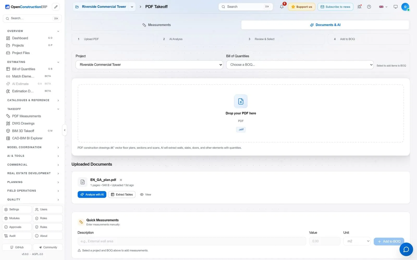The width and height of the screenshot is (417, 260).
Task: Open the language flag selector
Action: coord(383,7)
